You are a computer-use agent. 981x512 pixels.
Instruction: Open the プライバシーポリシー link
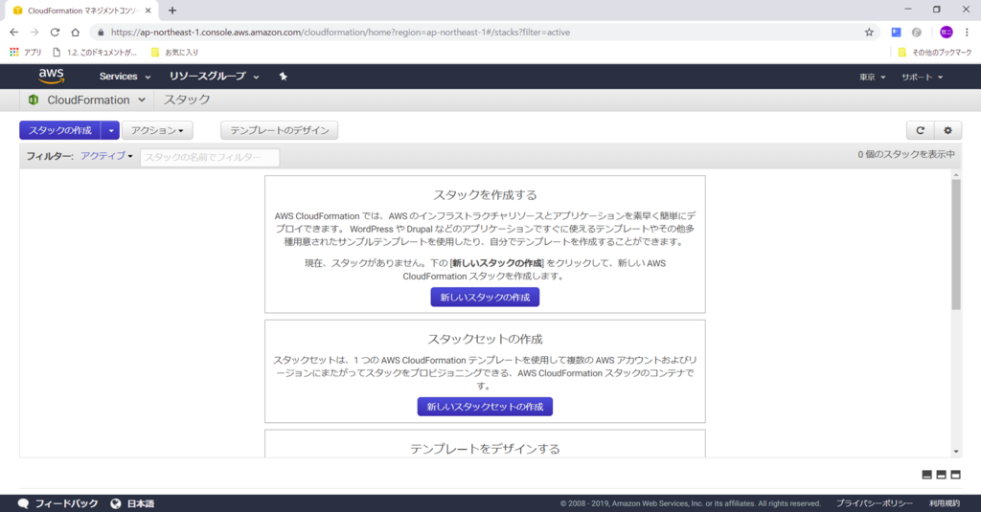tap(874, 503)
